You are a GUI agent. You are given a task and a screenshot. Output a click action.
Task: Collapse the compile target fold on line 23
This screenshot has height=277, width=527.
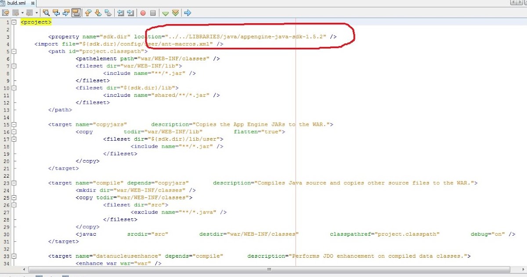click(x=14, y=182)
